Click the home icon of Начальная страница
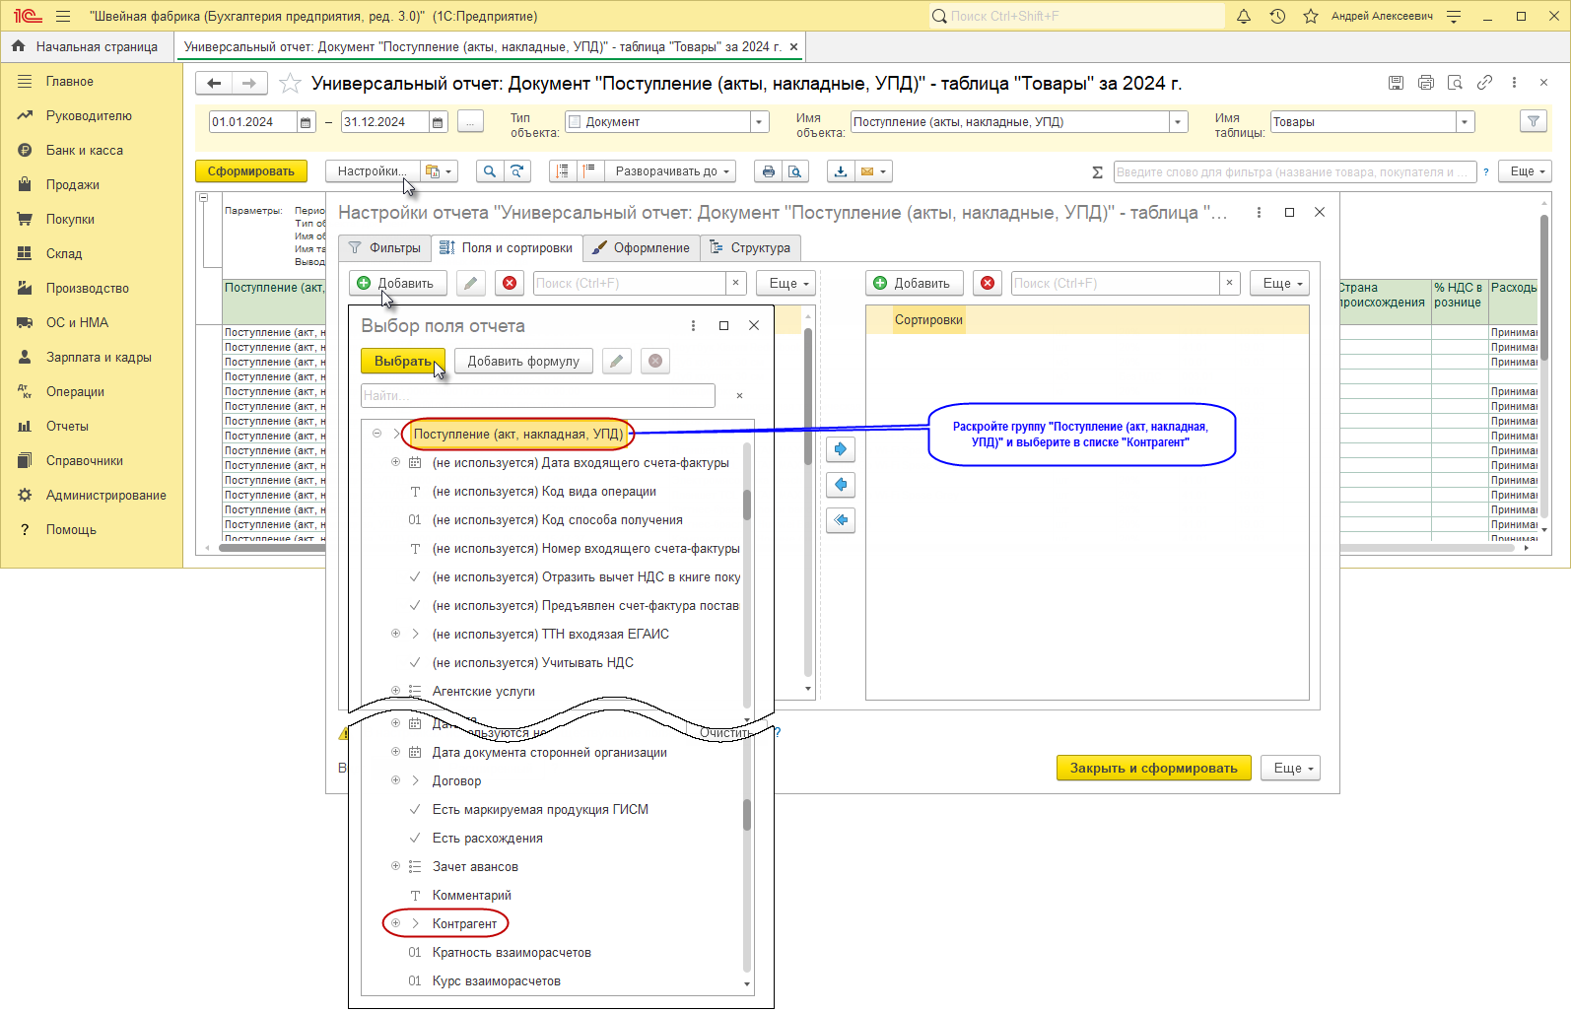1571x1012 pixels. 18,46
